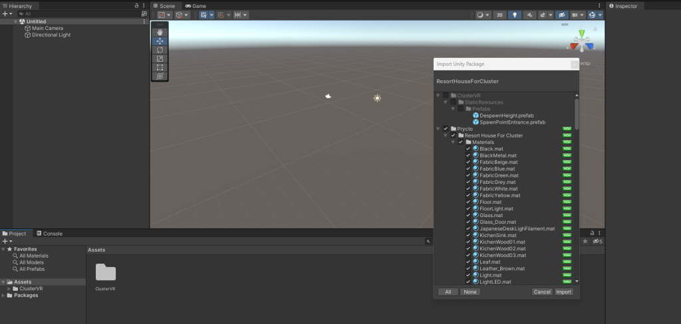Open the effects dropdown arrow
This screenshot has height=324, width=681.
coord(551,15)
